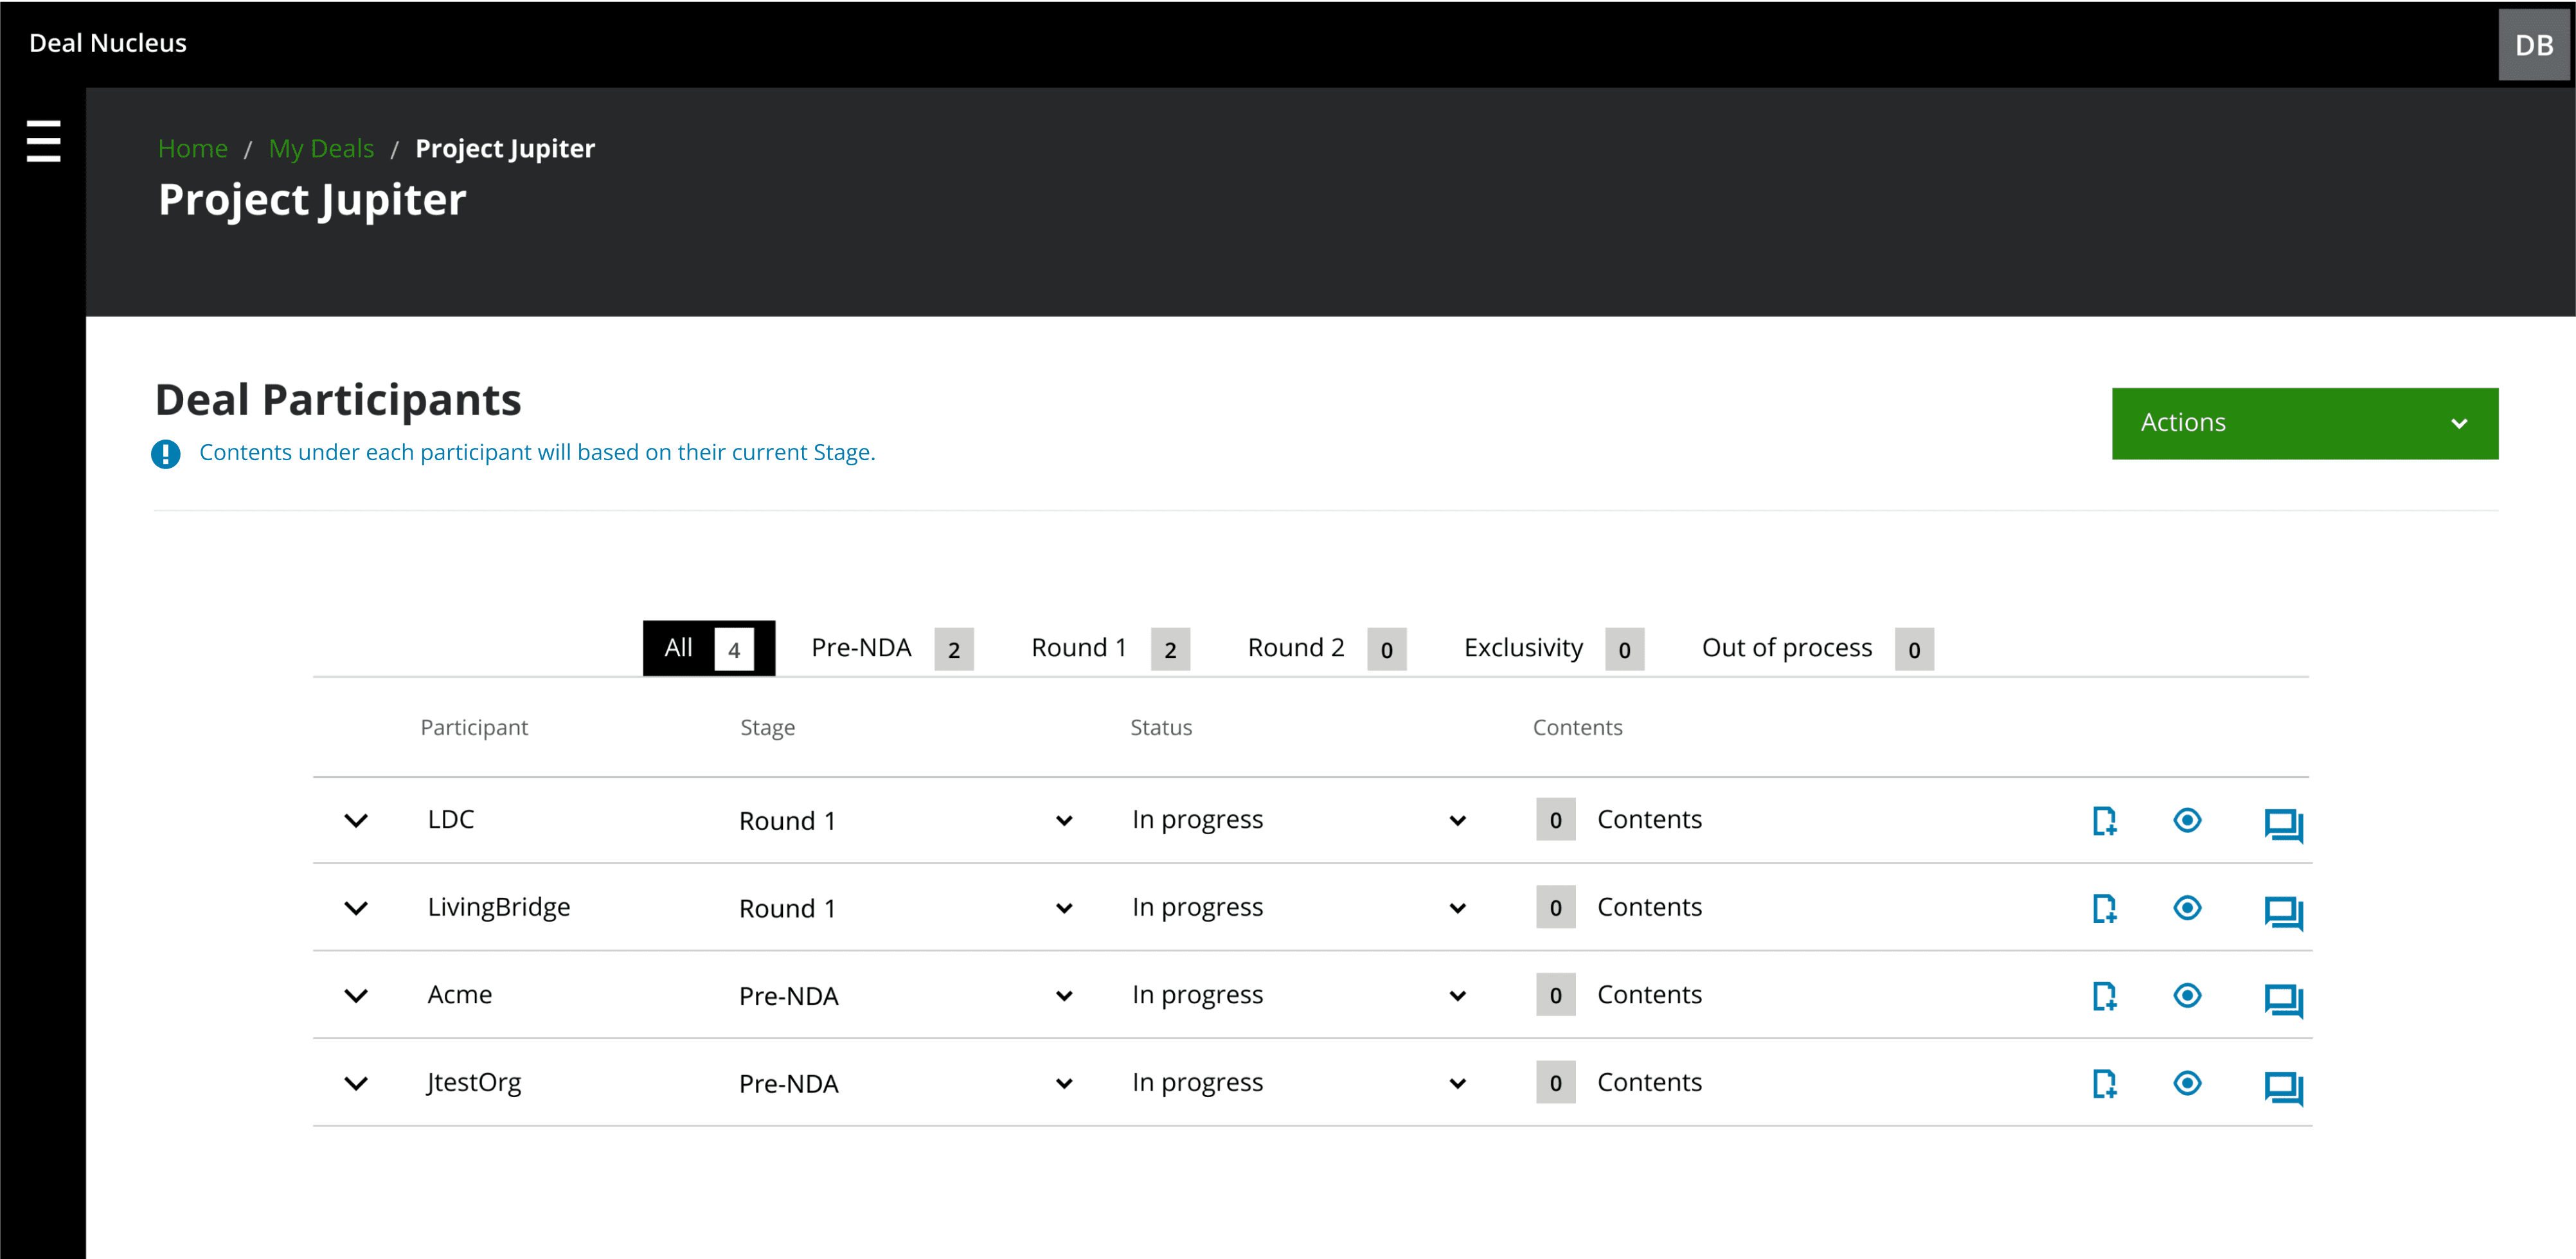Toggle the eye icon for LDC
2576x1259 pixels.
(2187, 821)
